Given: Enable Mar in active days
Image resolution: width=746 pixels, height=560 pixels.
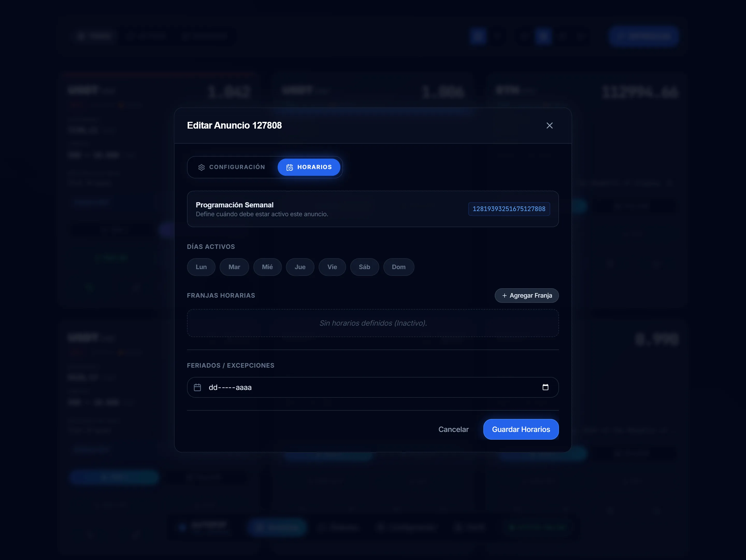Looking at the screenshot, I should 234,267.
